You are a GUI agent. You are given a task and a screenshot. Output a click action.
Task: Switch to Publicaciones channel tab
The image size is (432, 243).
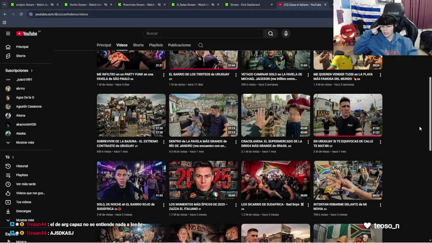pyautogui.click(x=179, y=45)
